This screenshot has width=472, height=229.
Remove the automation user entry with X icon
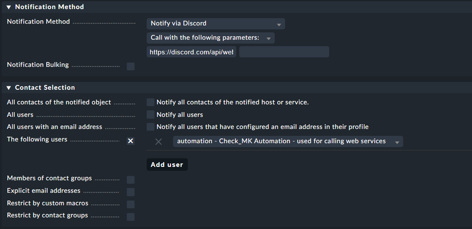click(x=158, y=141)
